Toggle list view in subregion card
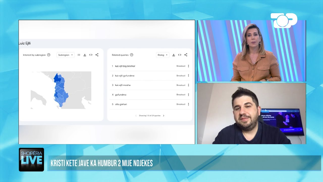323x182 pixels. 79,55
